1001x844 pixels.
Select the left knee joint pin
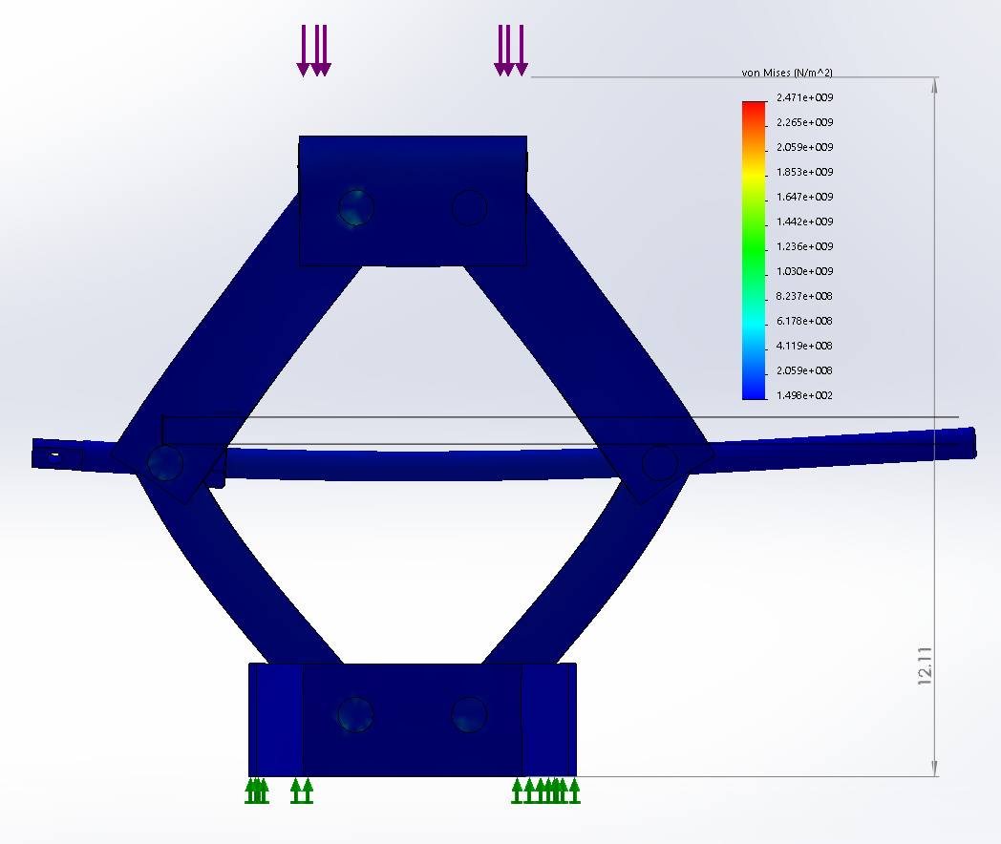click(165, 462)
